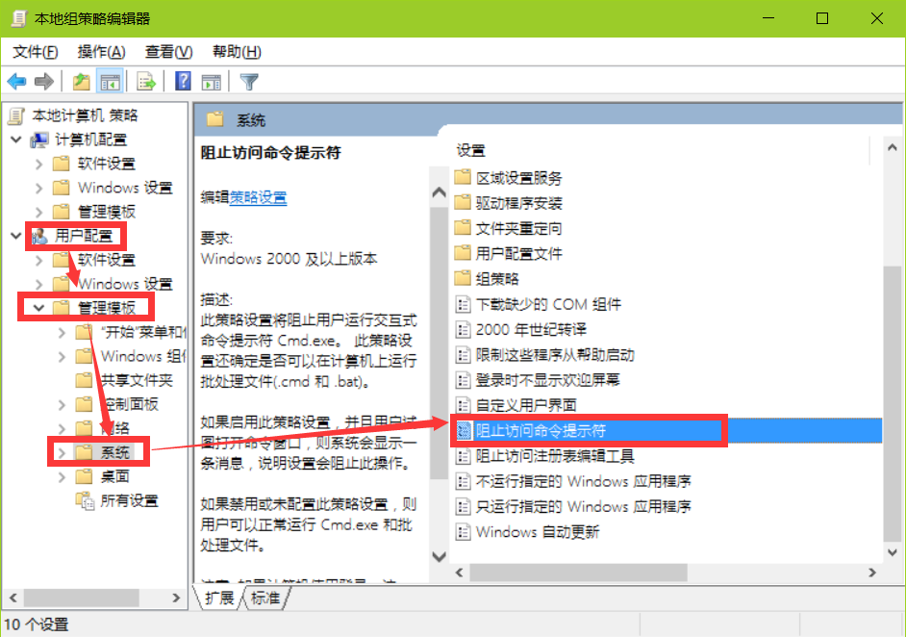Toggle the show/hide console tree icon

[110, 82]
